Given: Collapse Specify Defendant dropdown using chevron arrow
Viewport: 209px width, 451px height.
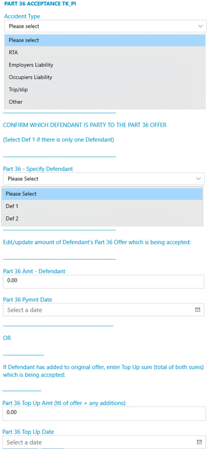Looking at the screenshot, I should coord(198,179).
